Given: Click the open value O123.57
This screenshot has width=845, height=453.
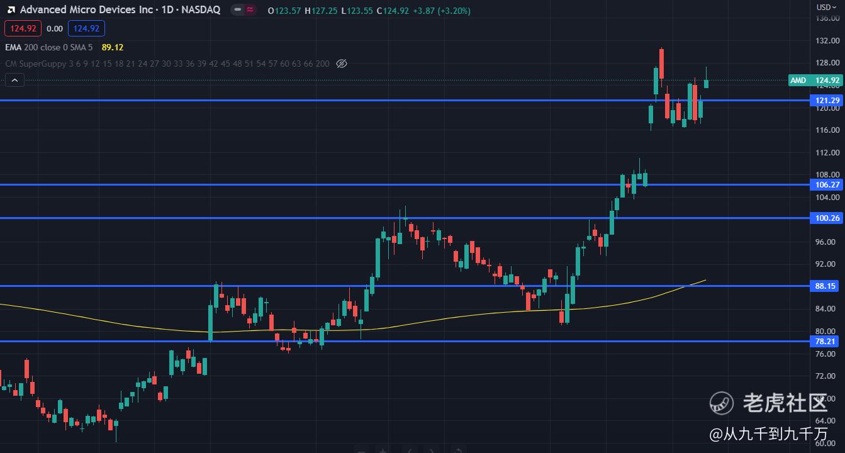Looking at the screenshot, I should point(284,11).
